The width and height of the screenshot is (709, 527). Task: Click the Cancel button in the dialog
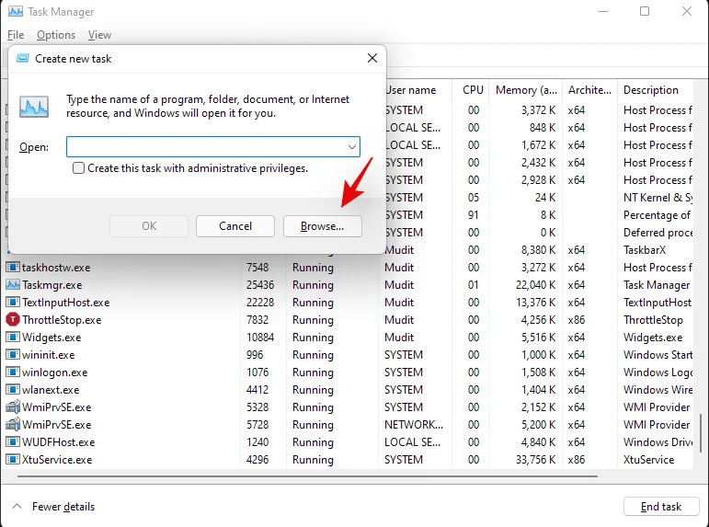(235, 226)
